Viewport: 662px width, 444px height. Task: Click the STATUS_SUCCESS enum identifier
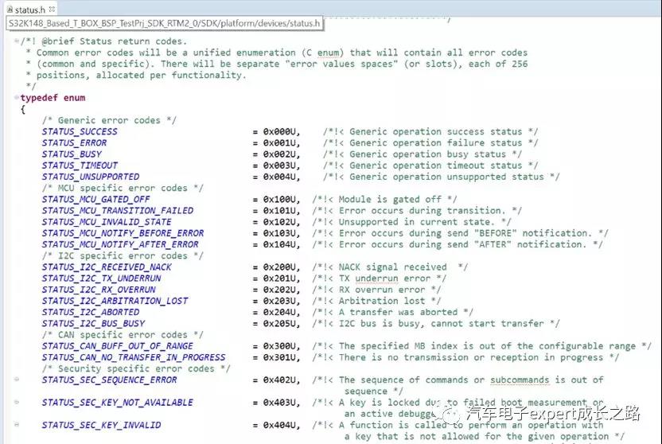pos(80,132)
